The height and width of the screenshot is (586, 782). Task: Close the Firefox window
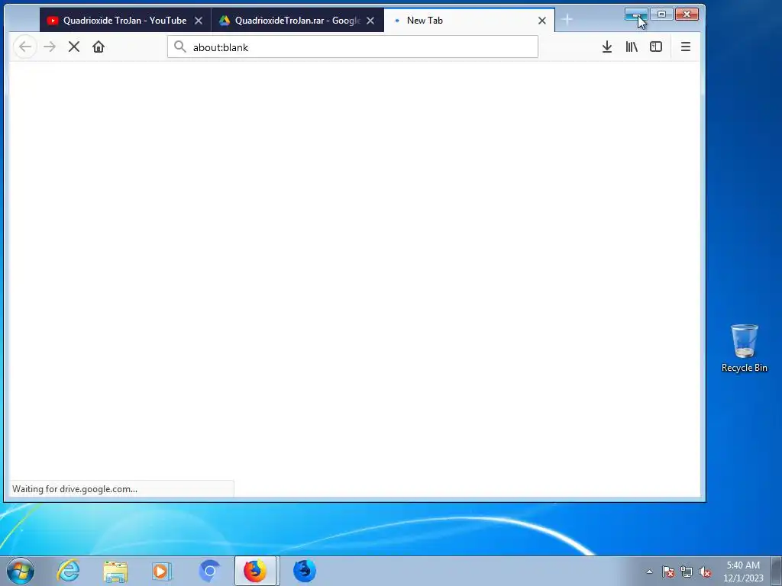click(687, 14)
